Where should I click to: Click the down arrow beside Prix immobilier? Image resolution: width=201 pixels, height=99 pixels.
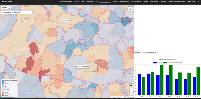pyautogui.click(x=110, y=2)
